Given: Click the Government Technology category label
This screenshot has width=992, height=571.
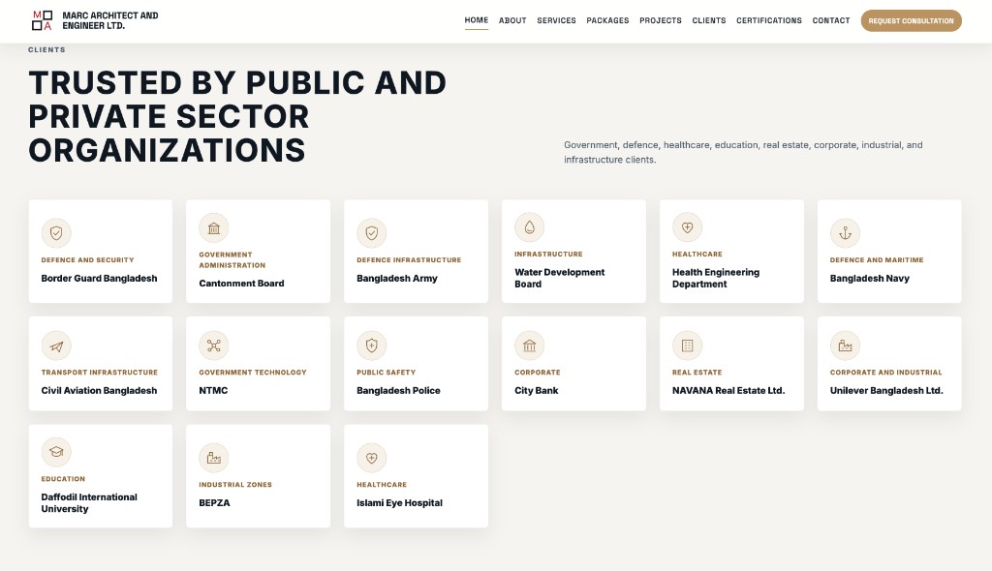Looking at the screenshot, I should click(253, 373).
